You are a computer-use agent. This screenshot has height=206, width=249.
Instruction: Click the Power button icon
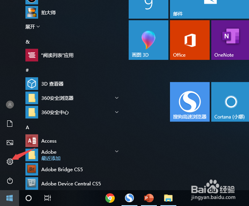[10, 181]
